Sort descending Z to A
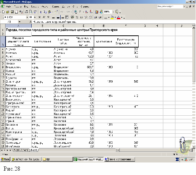The height and width of the screenshot is (175, 196). (x=91, y=12)
